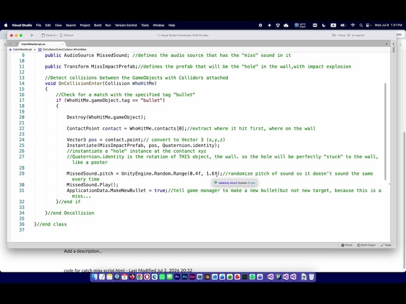The image size is (406, 304).
Task: Open Blender from the dock
Action: 207,277
